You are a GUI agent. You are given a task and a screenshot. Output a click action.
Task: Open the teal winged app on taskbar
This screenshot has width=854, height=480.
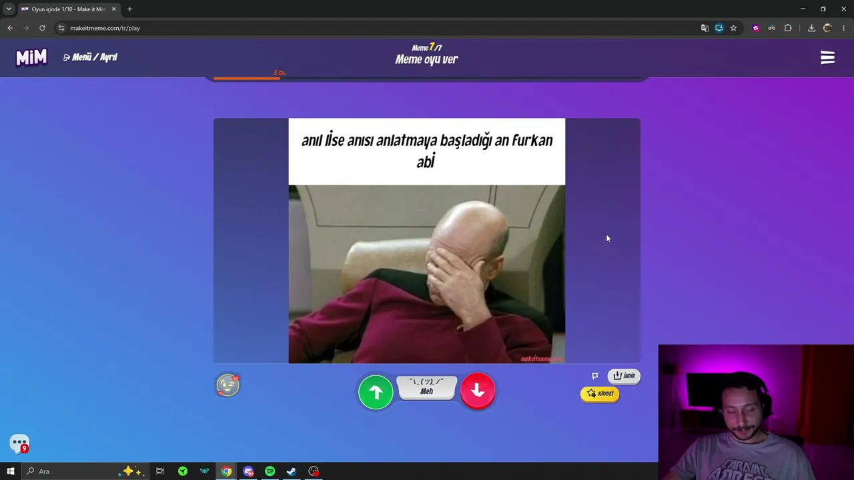click(204, 471)
